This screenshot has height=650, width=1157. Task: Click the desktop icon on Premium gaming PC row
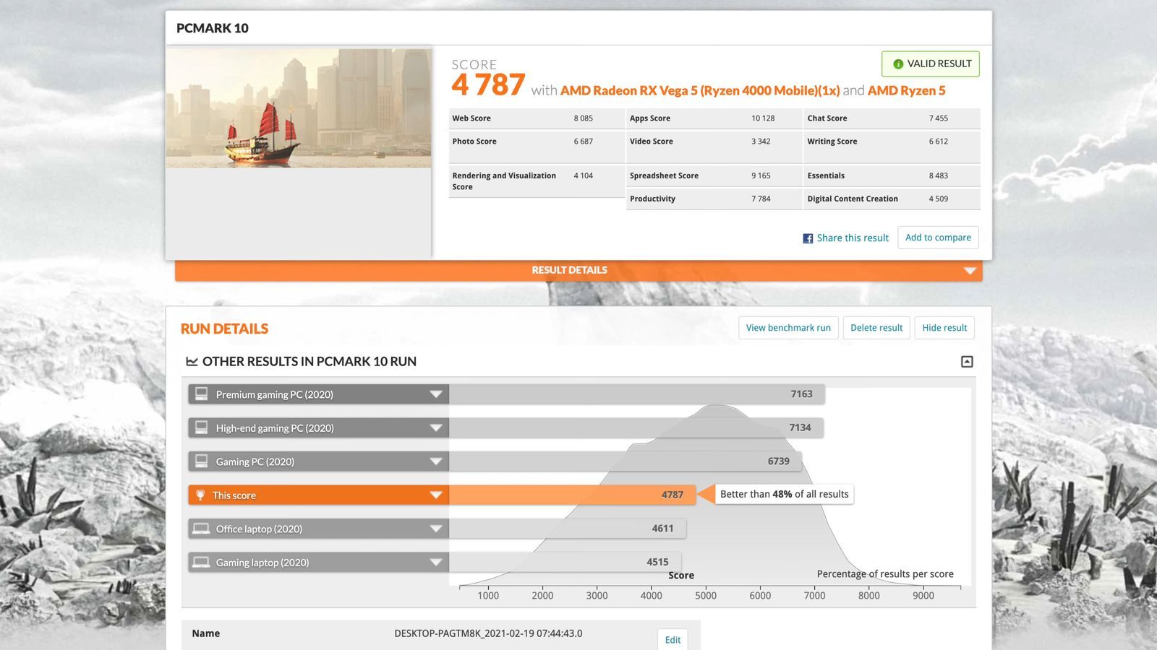[x=202, y=394]
